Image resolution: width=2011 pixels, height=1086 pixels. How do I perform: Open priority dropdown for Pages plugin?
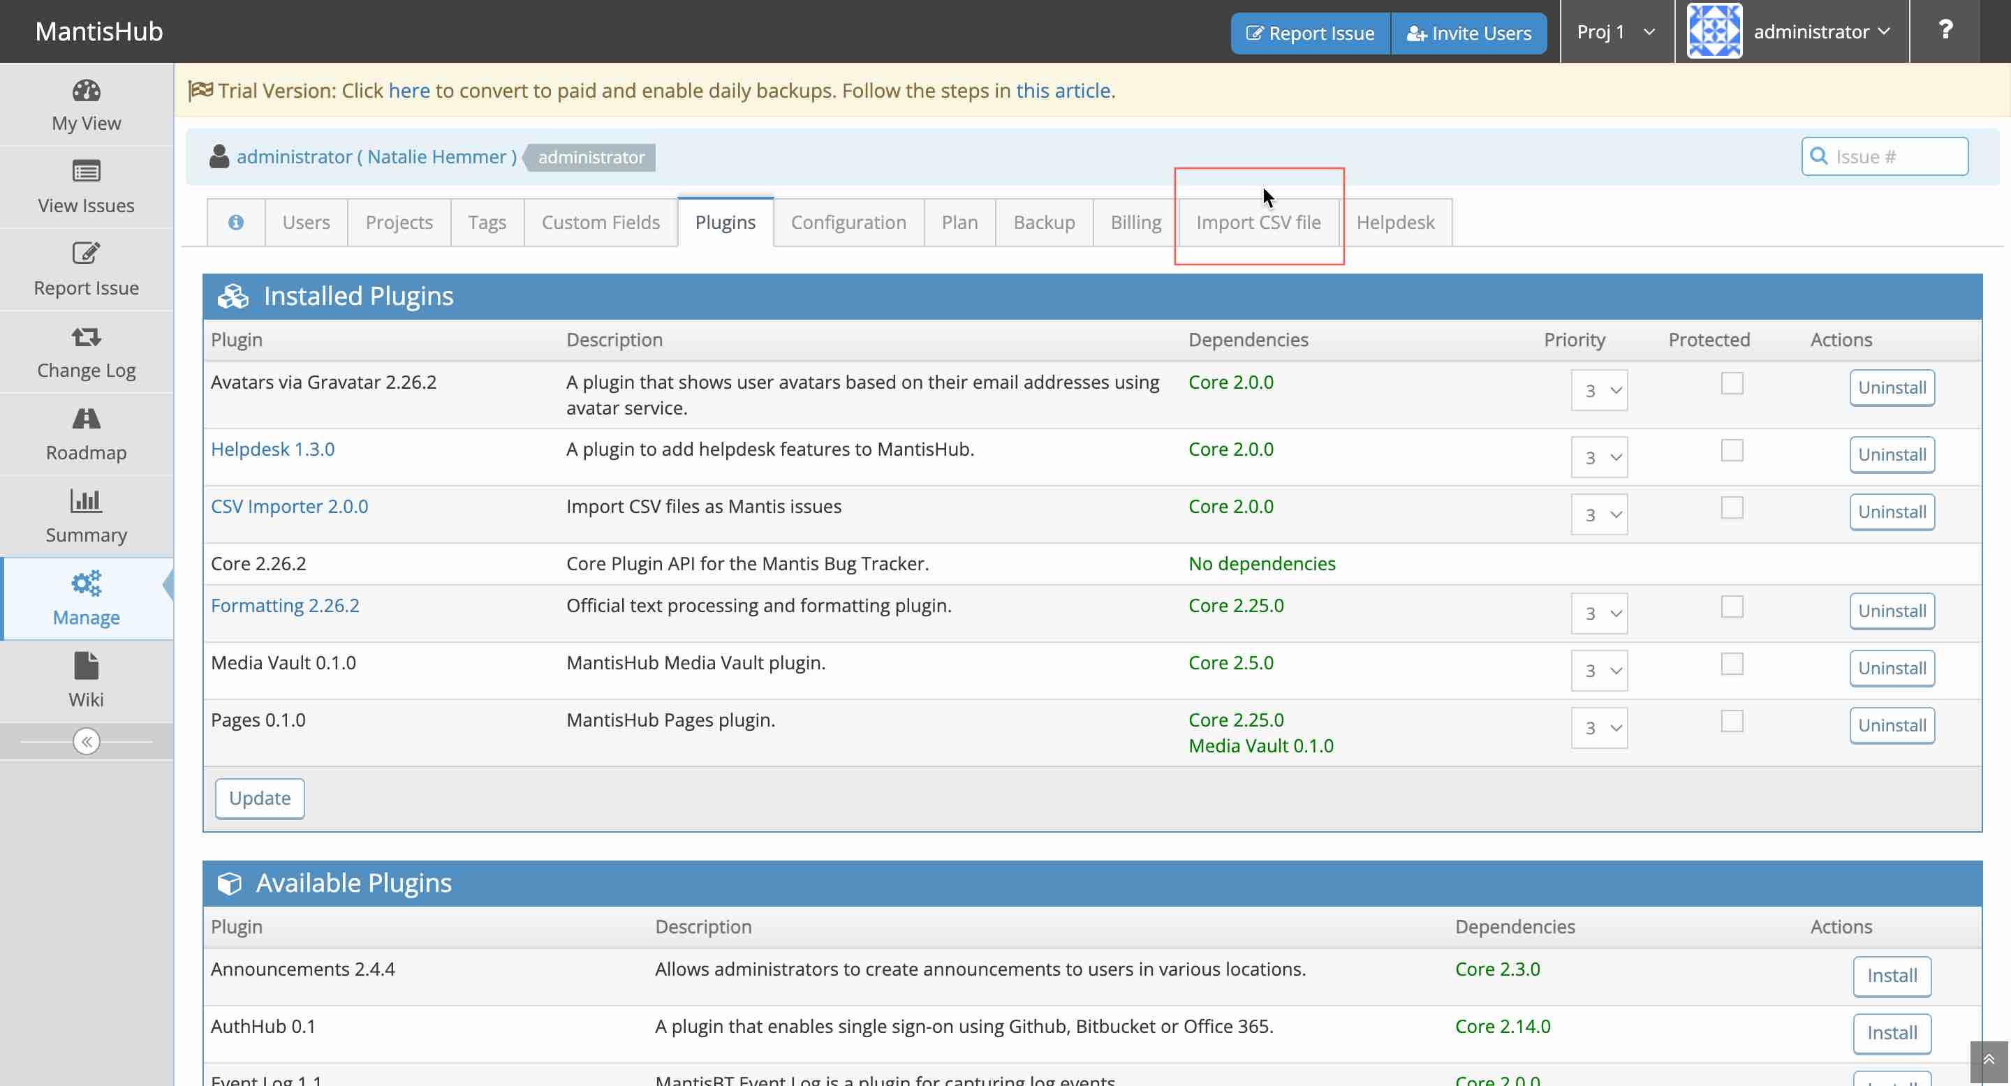[x=1599, y=728]
